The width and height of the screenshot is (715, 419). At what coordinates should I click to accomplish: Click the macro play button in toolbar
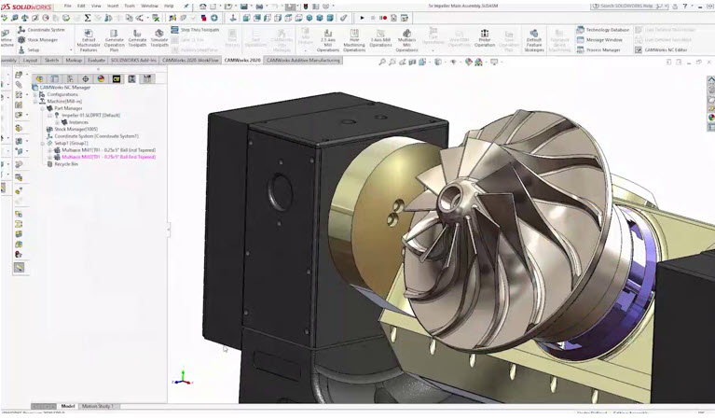362,18
